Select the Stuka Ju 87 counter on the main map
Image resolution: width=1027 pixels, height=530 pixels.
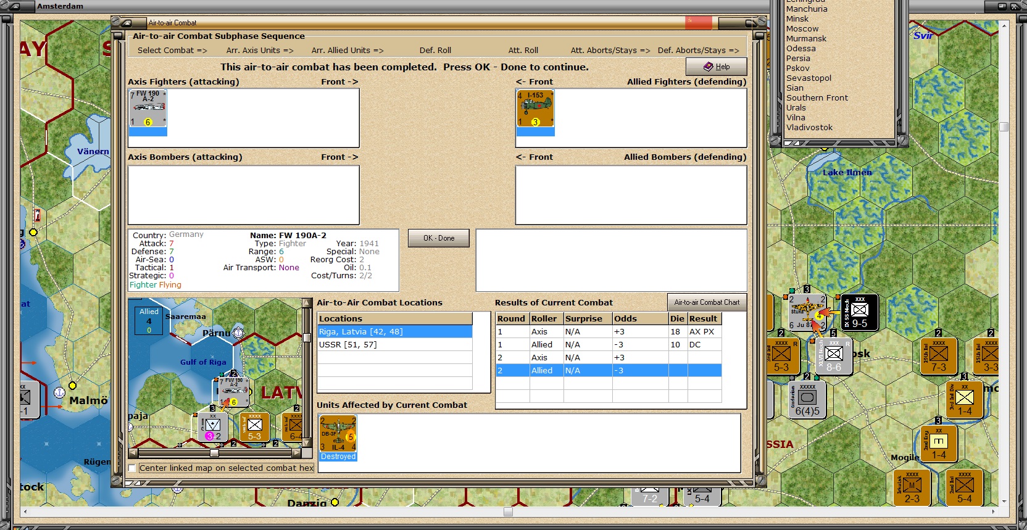[807, 312]
